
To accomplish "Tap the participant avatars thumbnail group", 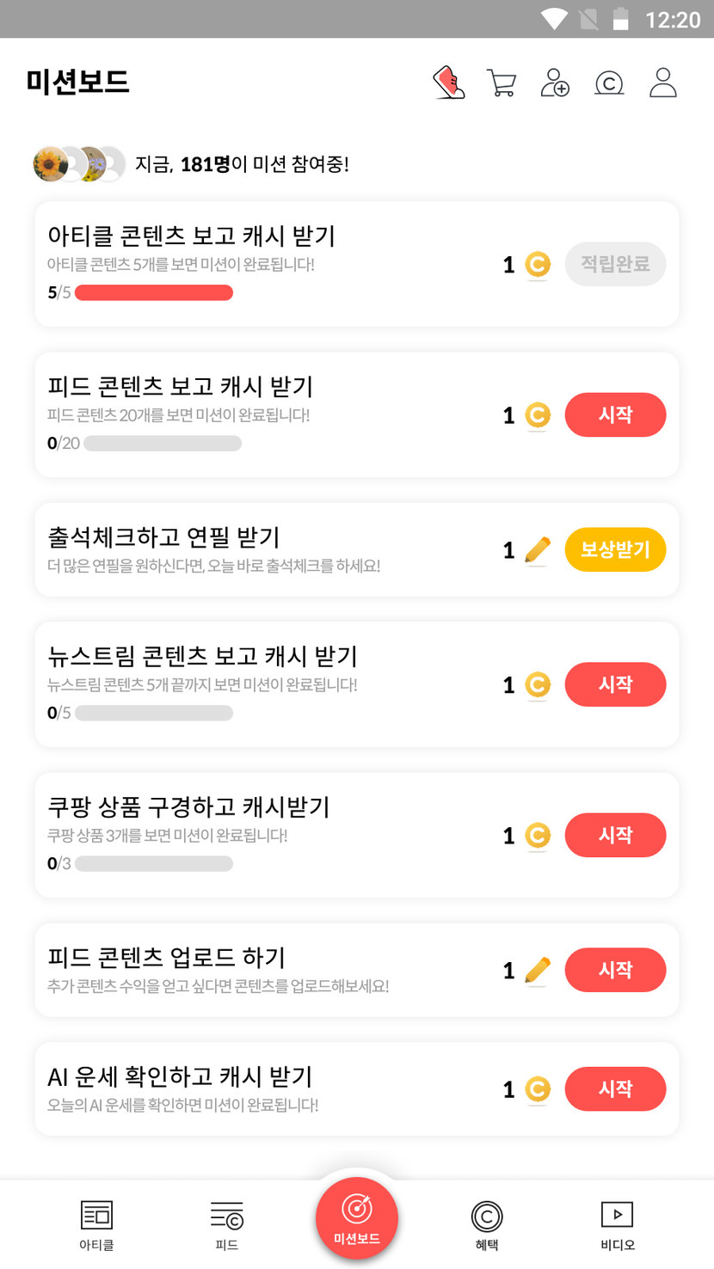I will (79, 163).
